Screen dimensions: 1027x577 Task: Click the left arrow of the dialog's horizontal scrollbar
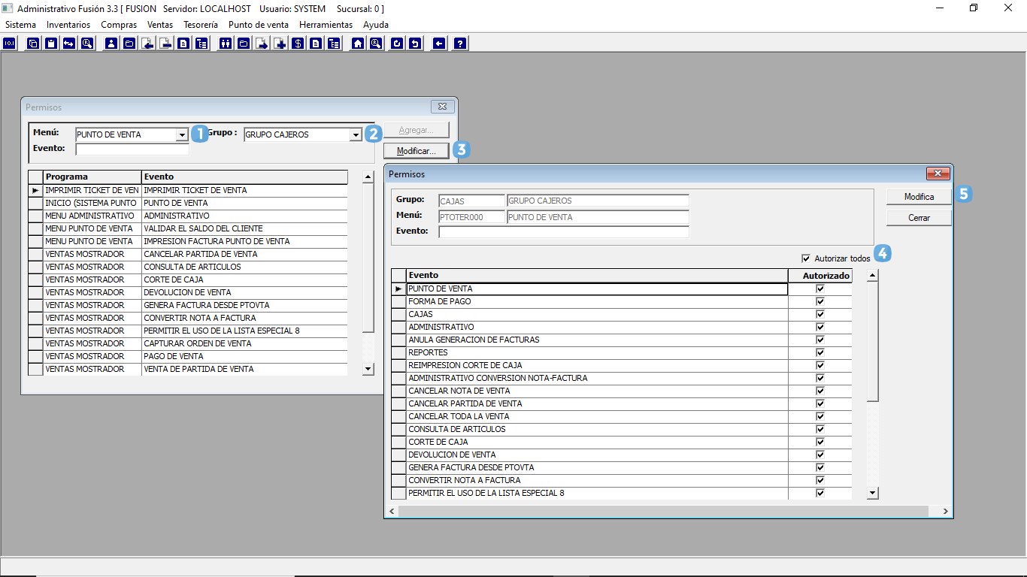pos(392,512)
